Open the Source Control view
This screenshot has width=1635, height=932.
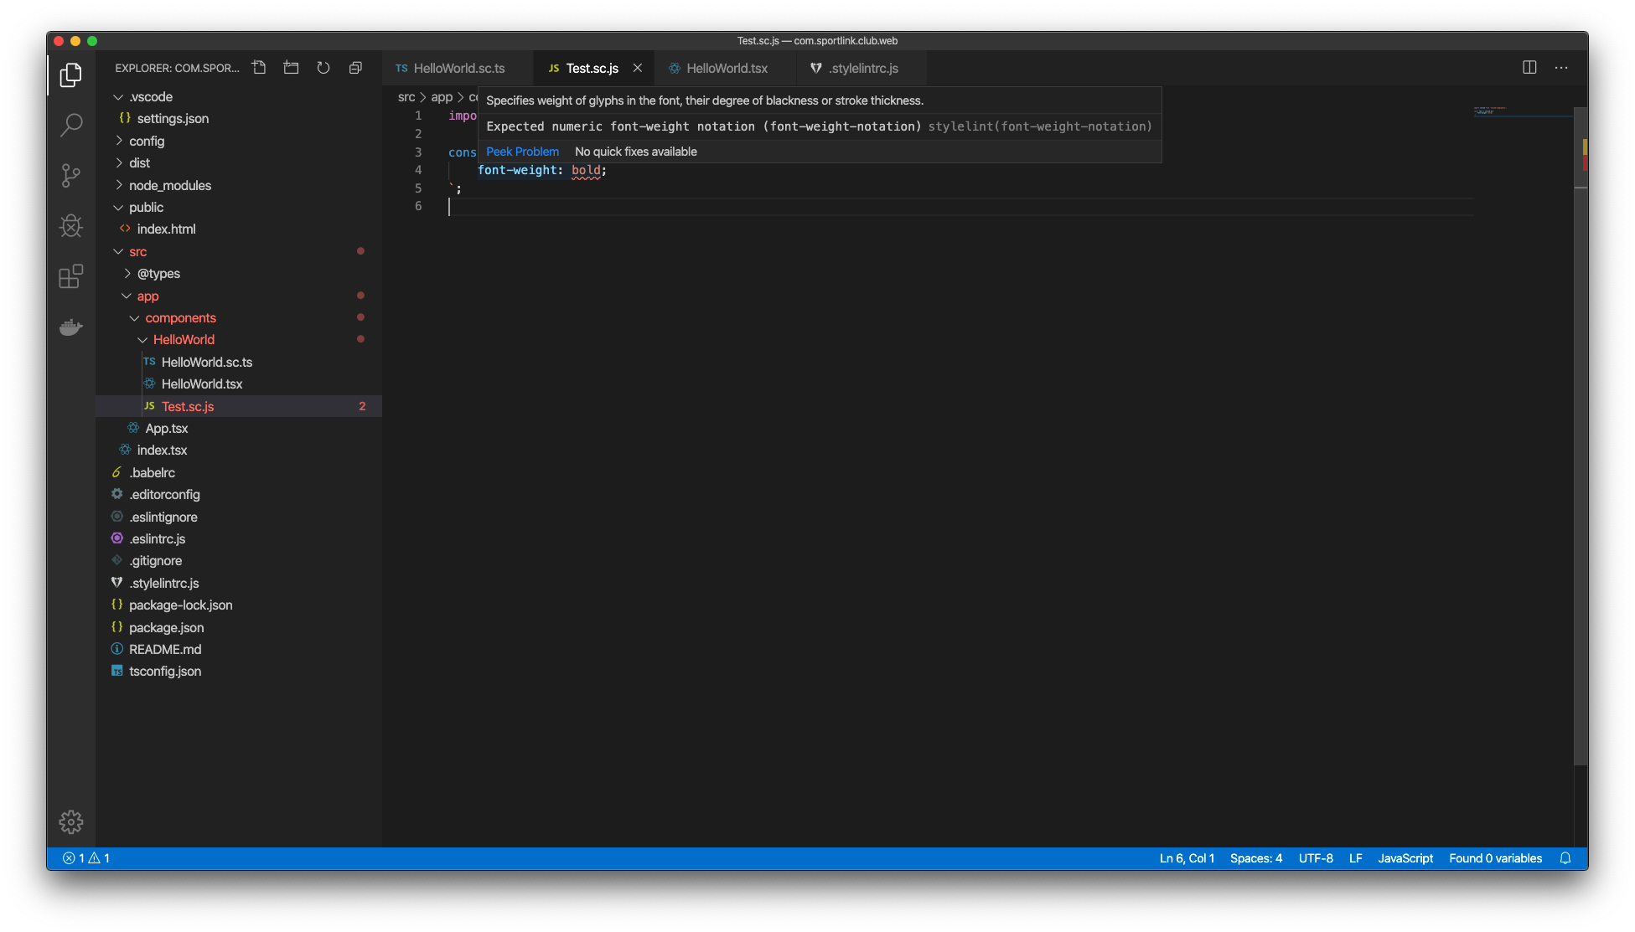click(x=71, y=175)
